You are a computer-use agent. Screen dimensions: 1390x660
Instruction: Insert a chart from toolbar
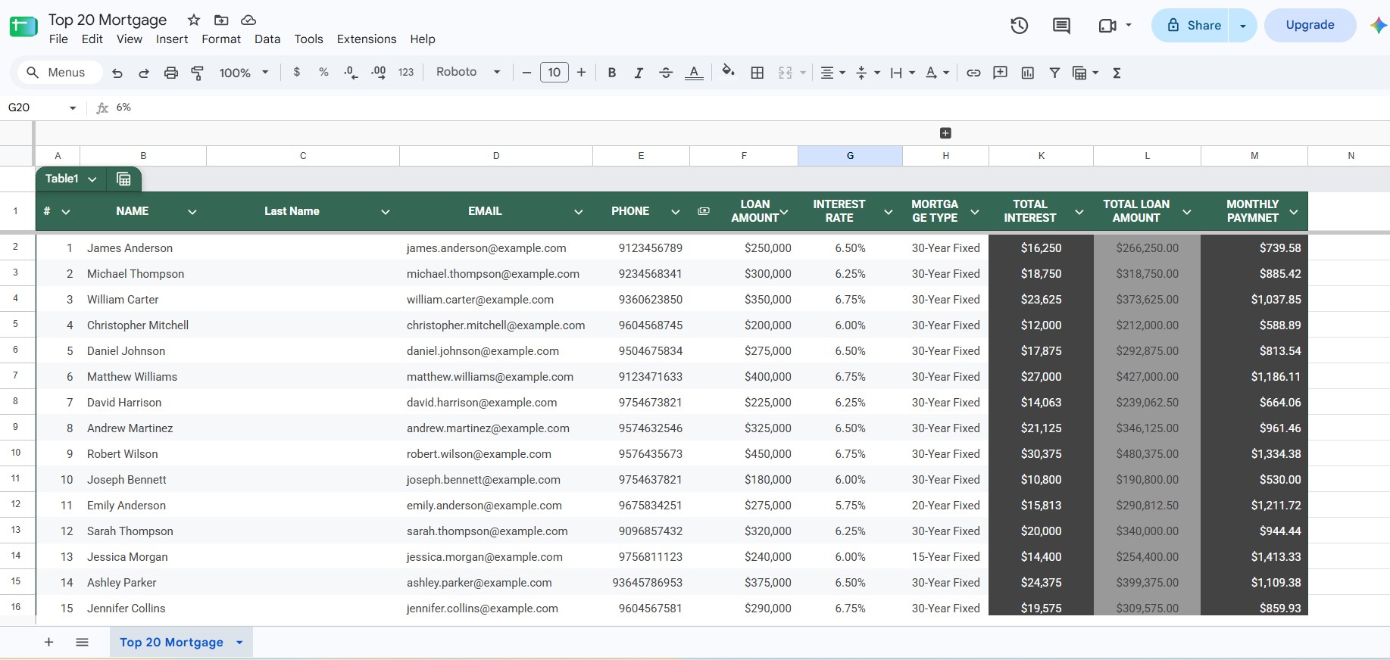(x=1027, y=73)
